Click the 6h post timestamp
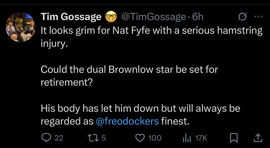Image resolution: width=270 pixels, height=148 pixels. tap(198, 17)
